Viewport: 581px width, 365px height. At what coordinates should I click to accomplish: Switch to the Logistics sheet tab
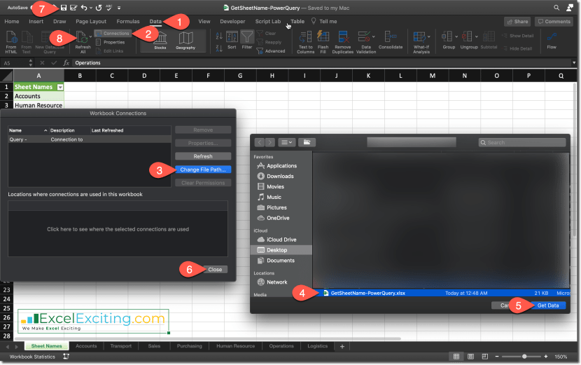(318, 346)
